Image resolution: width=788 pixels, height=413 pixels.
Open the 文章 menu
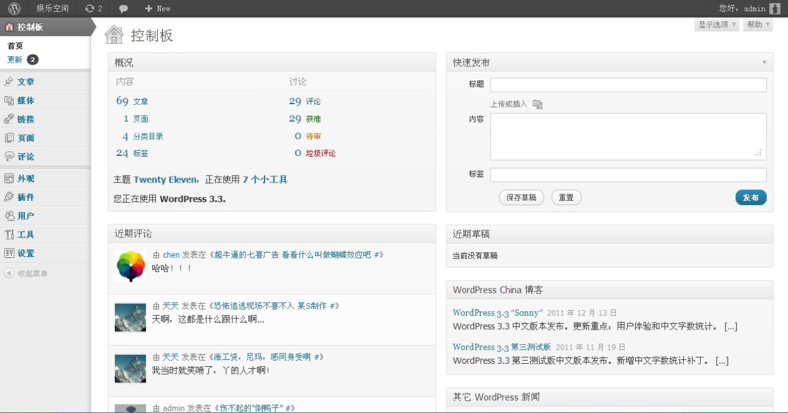26,81
